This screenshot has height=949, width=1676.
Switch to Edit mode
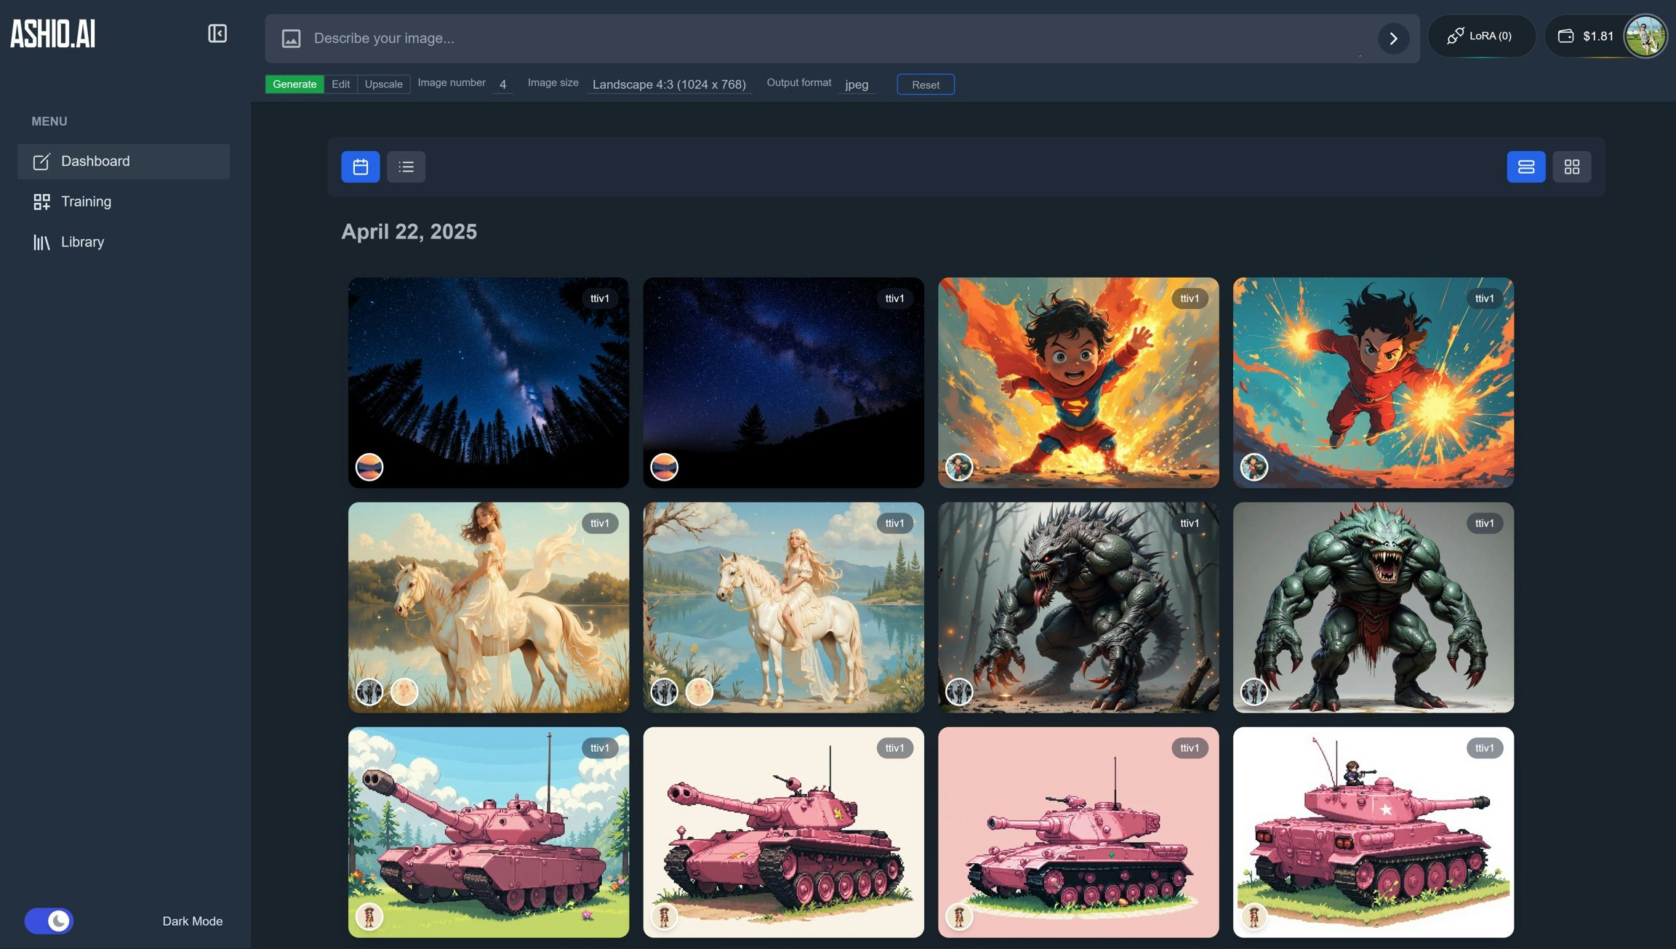[340, 84]
